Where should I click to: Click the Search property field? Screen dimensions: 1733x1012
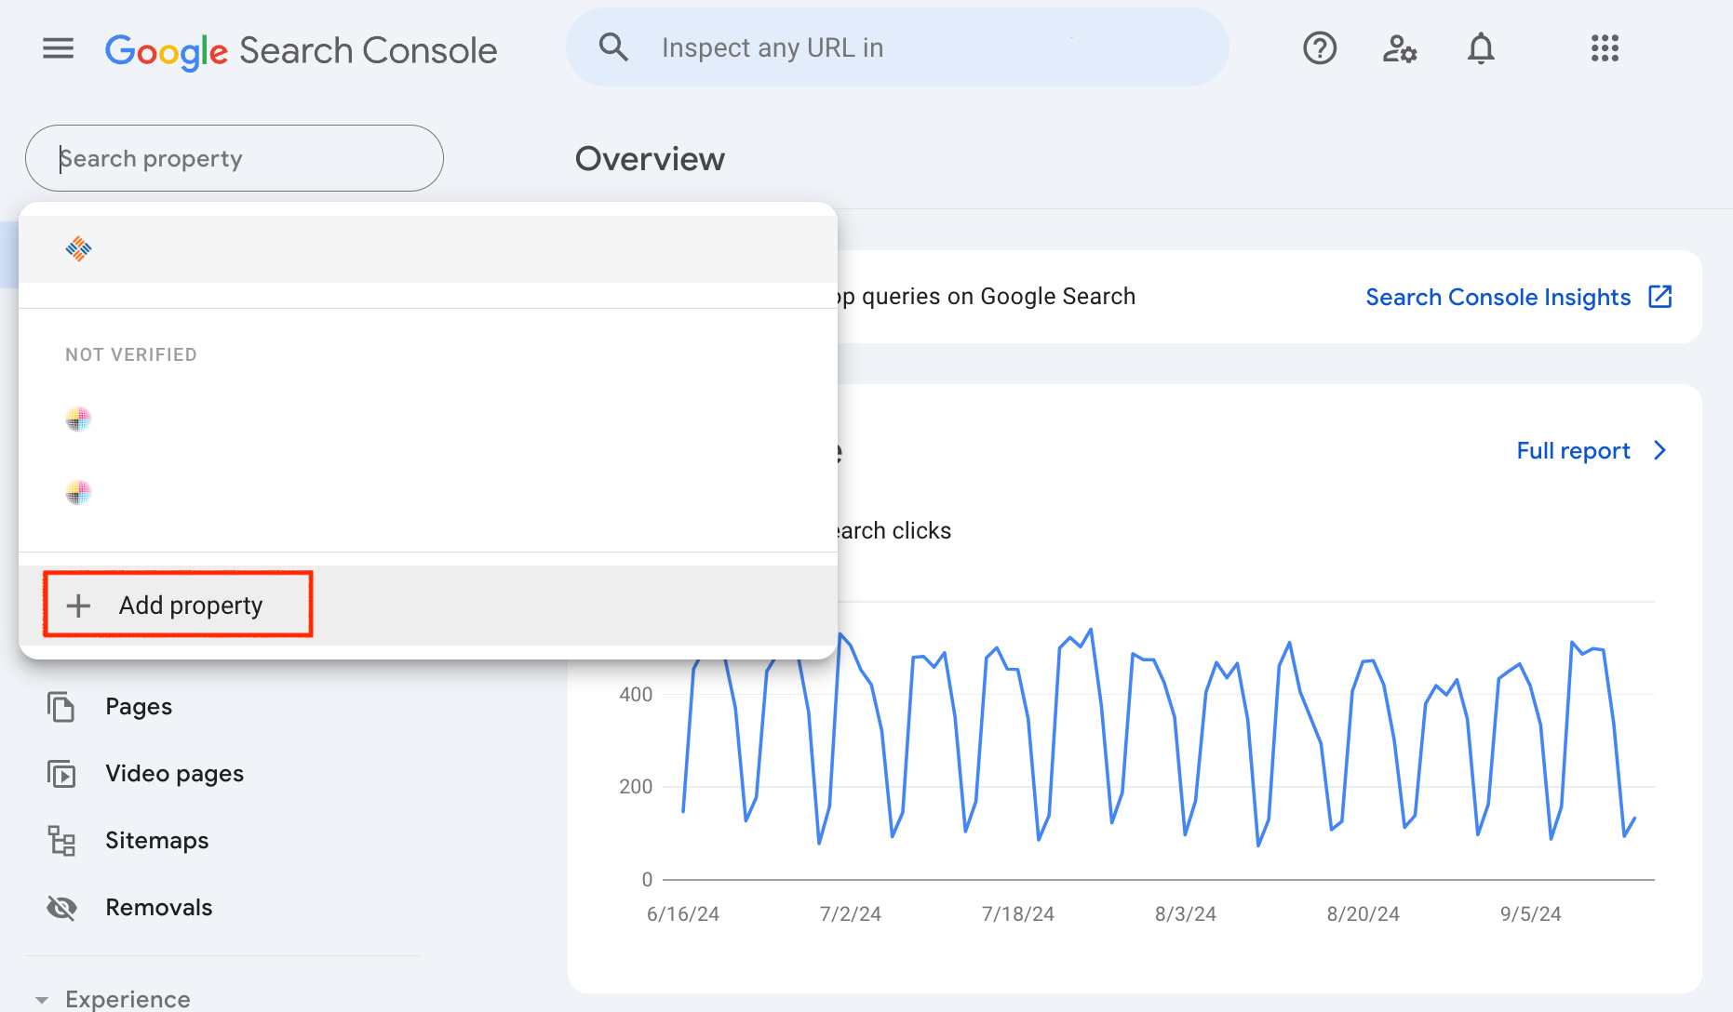tap(235, 159)
